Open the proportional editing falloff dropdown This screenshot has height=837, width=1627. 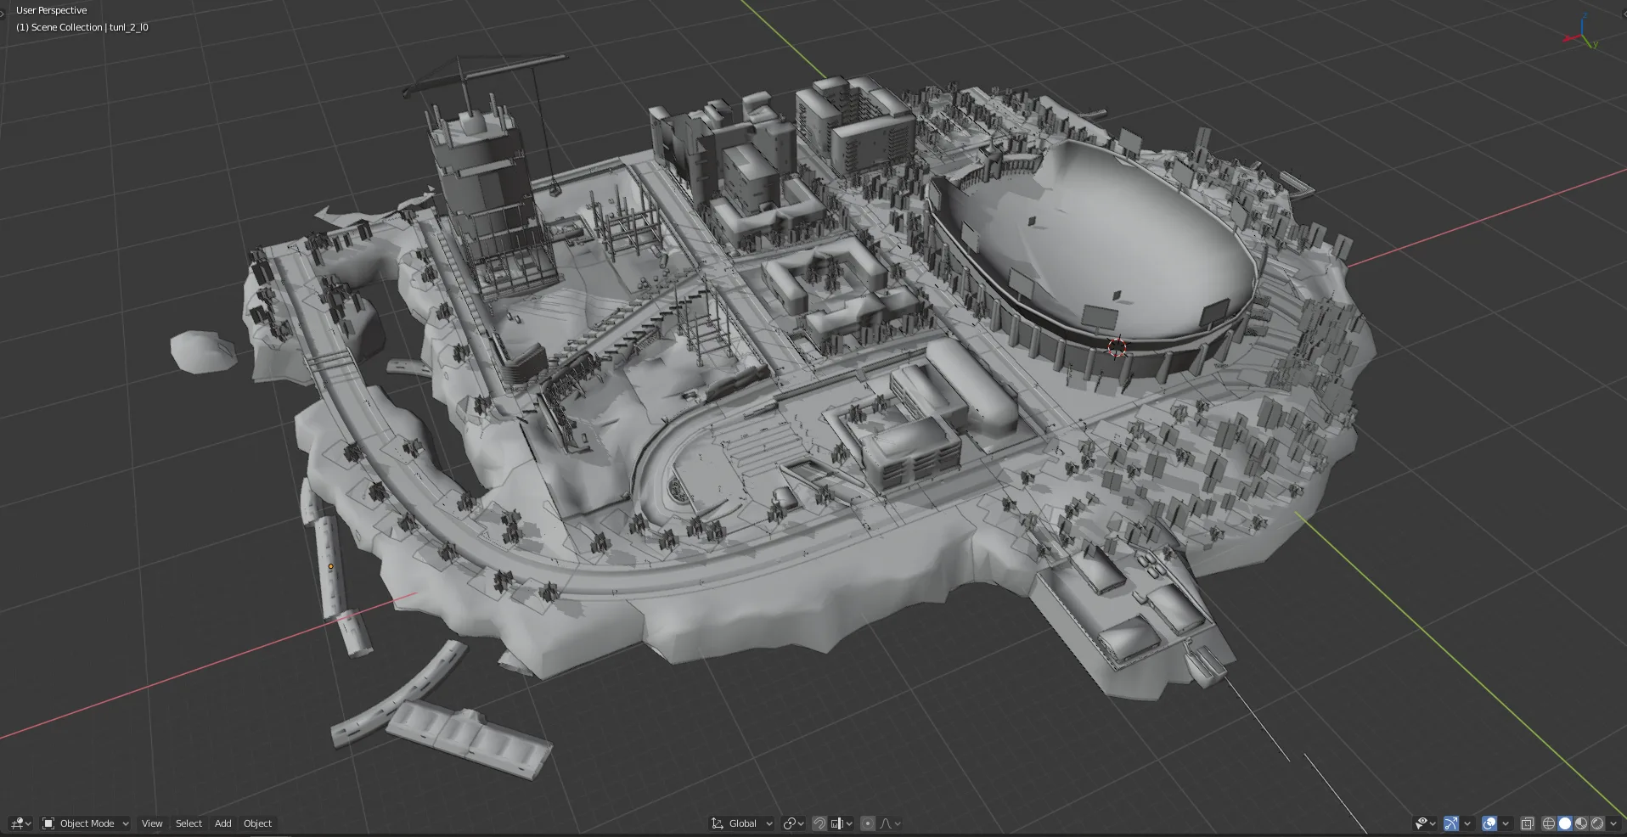(889, 823)
